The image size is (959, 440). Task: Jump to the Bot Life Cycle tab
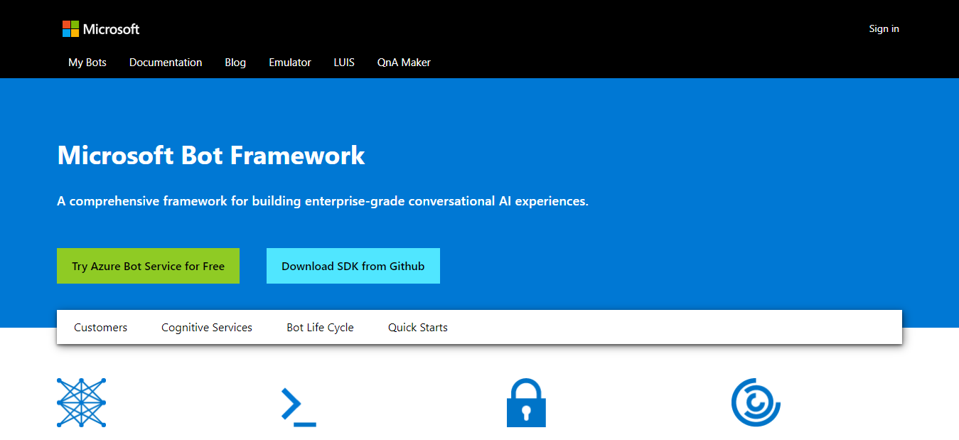320,328
